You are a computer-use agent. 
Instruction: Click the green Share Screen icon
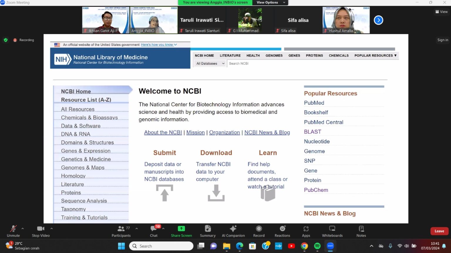[x=181, y=228]
